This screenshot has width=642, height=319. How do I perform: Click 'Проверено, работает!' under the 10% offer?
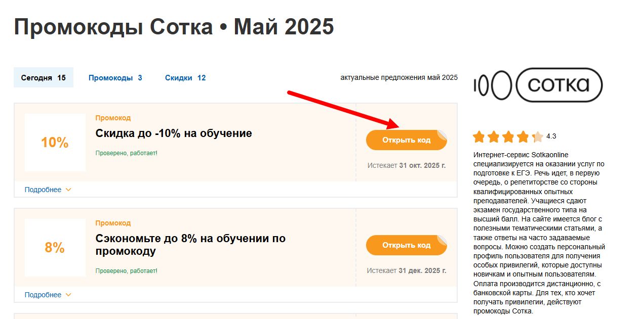[x=126, y=152]
